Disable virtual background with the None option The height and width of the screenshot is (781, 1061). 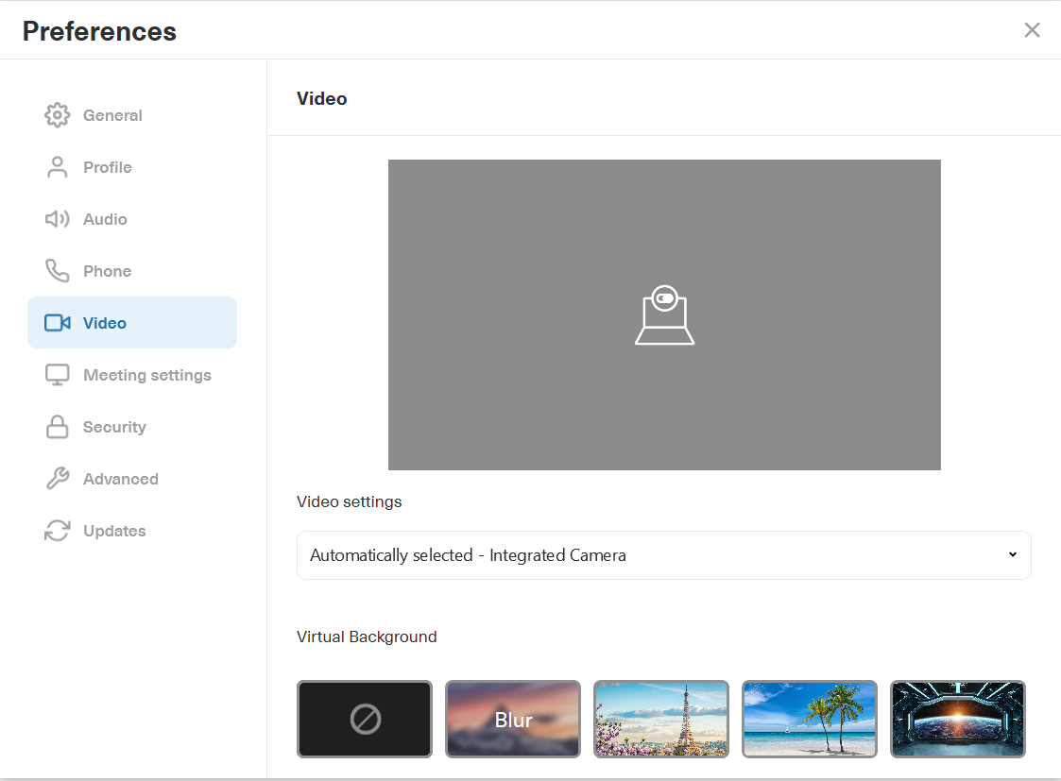click(x=364, y=719)
